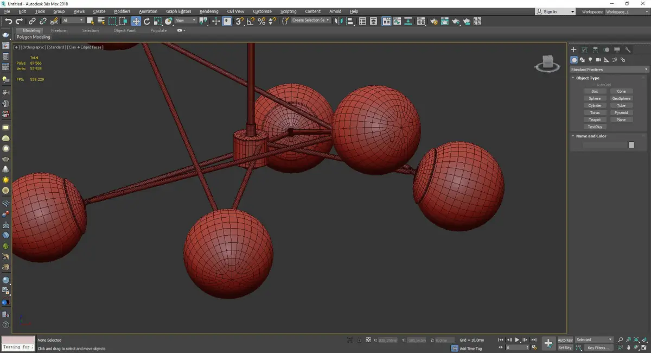Click the Maximize Viewport toggle icon
The image size is (651, 353).
[x=644, y=348]
